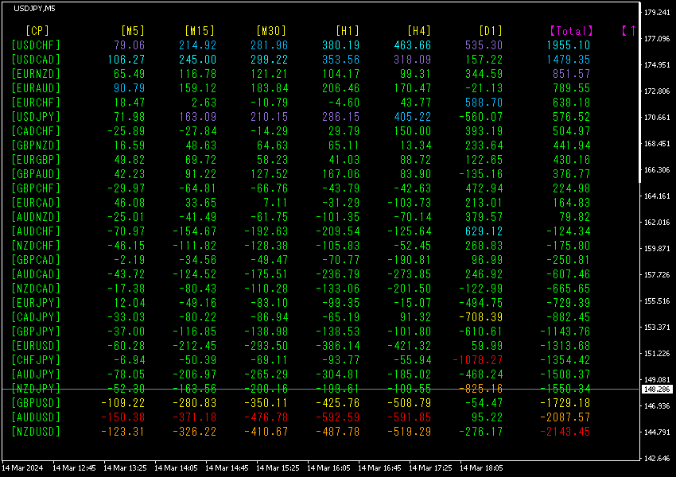Click the red CHFJPY D1 value -1078.27
The height and width of the screenshot is (477, 676).
[478, 360]
